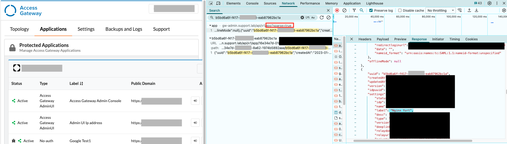Clear search results with the circle-slash icon
This screenshot has width=507, height=144.
[329, 18]
